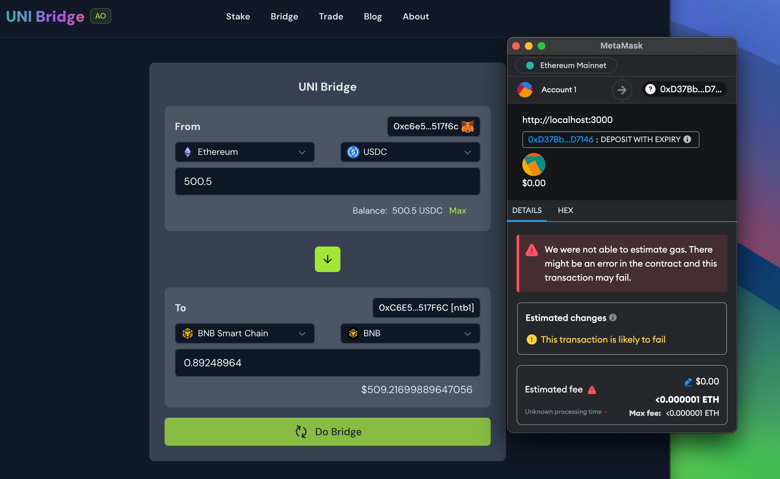Click the DEPOSIT WITH EXPIRY info icon
This screenshot has height=479, width=780.
[x=687, y=139]
